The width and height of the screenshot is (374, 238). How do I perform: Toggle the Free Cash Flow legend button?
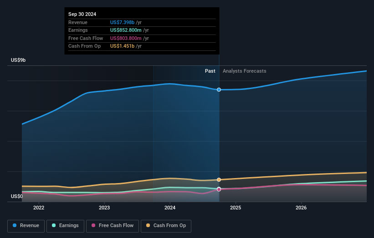click(x=113, y=226)
